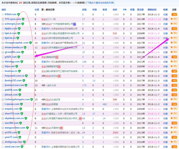This screenshot has width=179, height=149.
Task: Sort by 域名 column header
Action: coord(4,9)
